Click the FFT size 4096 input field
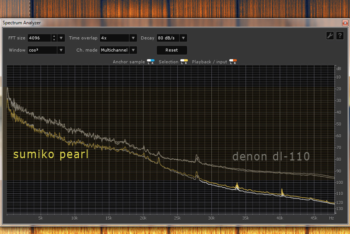This screenshot has height=234, width=350. point(39,38)
